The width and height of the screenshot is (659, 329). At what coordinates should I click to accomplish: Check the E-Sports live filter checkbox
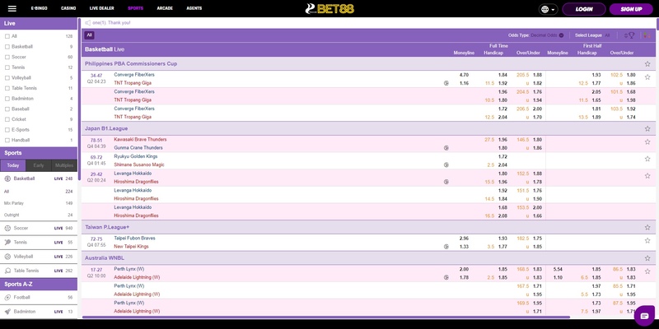pyautogui.click(x=7, y=130)
